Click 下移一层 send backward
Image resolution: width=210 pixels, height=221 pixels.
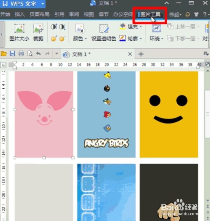pyautogui.click(x=183, y=38)
